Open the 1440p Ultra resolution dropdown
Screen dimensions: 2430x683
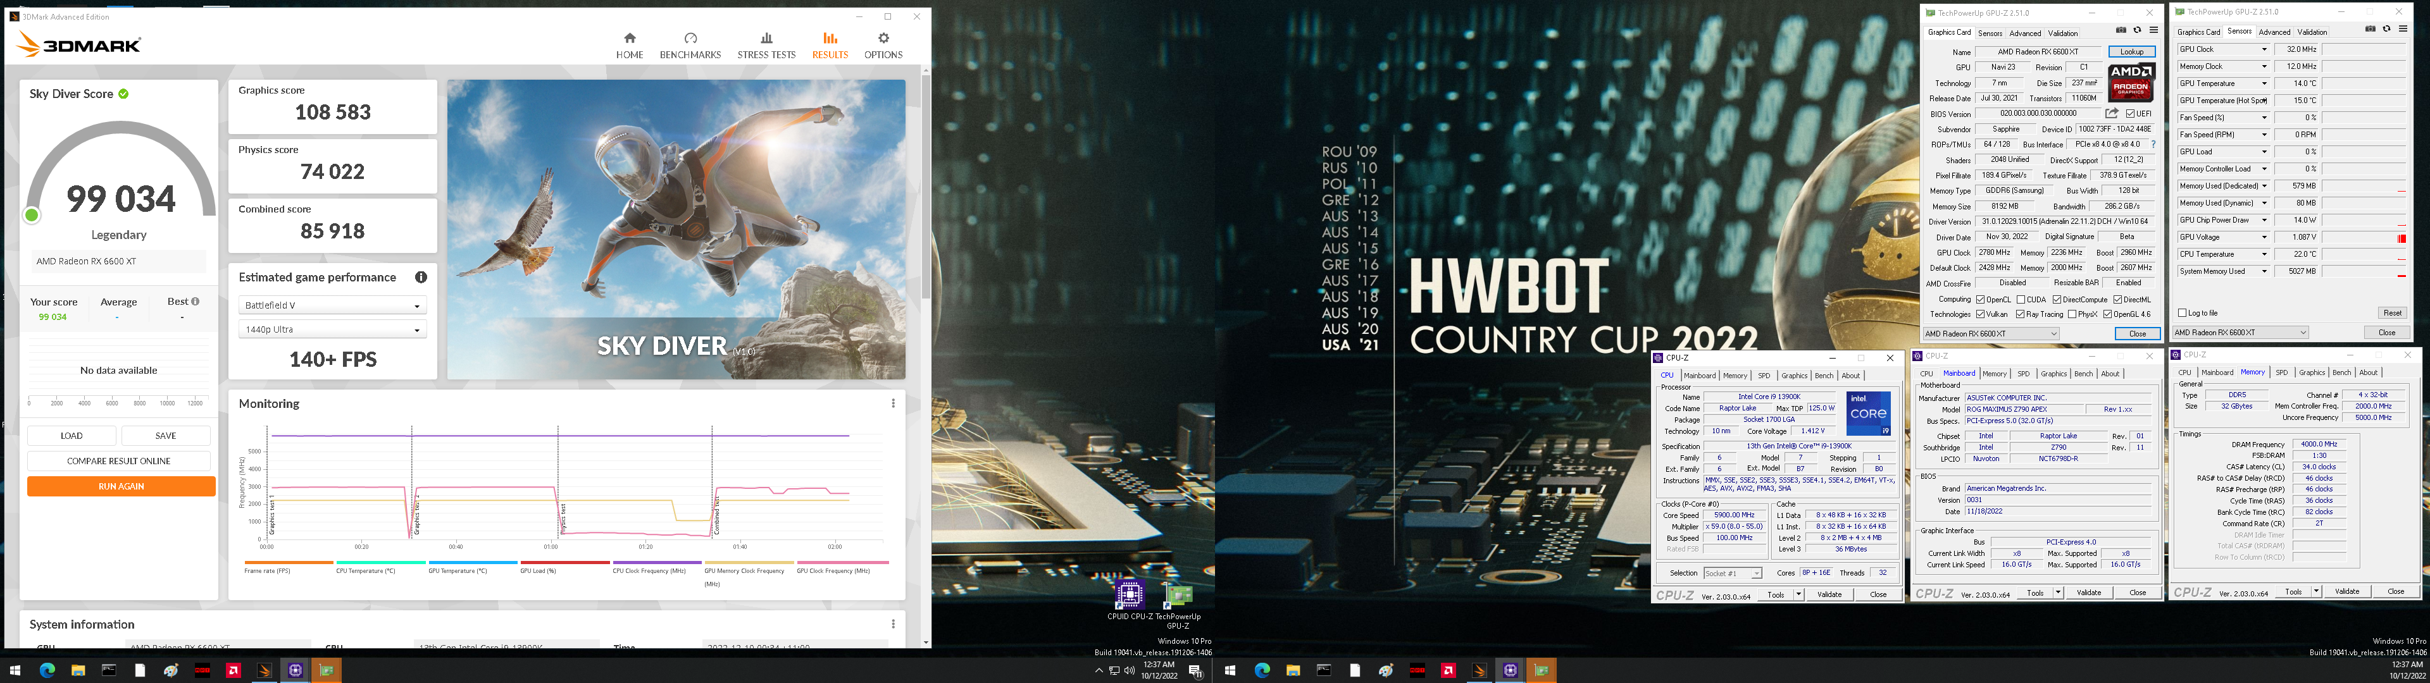pyautogui.click(x=332, y=329)
